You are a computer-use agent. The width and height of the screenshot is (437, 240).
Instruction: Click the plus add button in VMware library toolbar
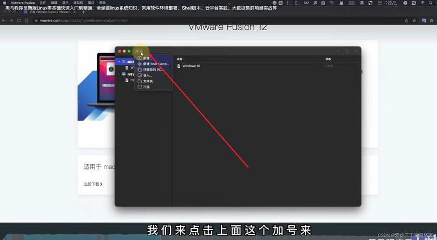point(137,51)
